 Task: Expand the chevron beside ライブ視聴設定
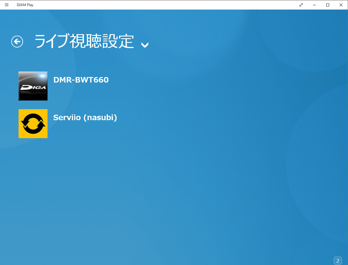(x=145, y=44)
